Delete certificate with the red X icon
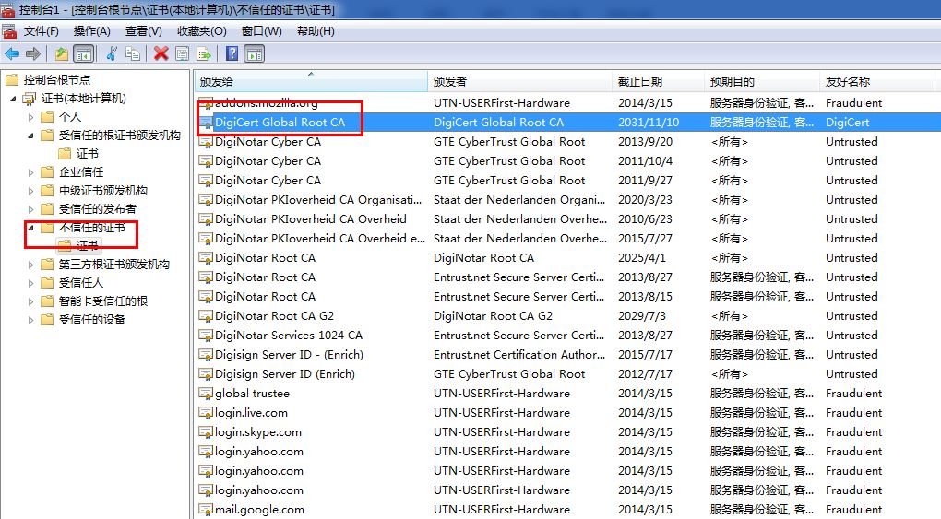 (161, 54)
